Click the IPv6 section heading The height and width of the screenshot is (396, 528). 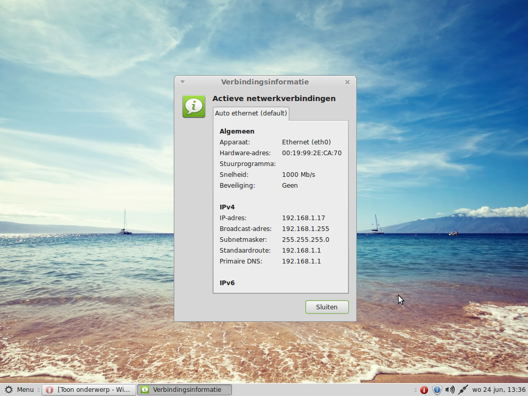(x=227, y=283)
